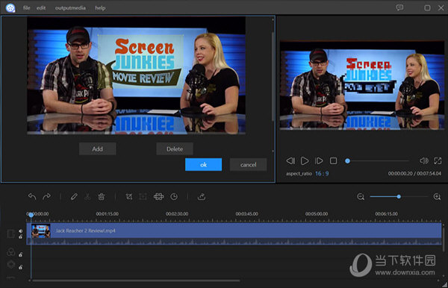Select the pencil edit tool

(x=74, y=196)
